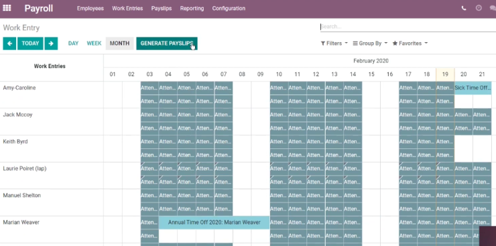Open the Configuration menu

tap(229, 9)
